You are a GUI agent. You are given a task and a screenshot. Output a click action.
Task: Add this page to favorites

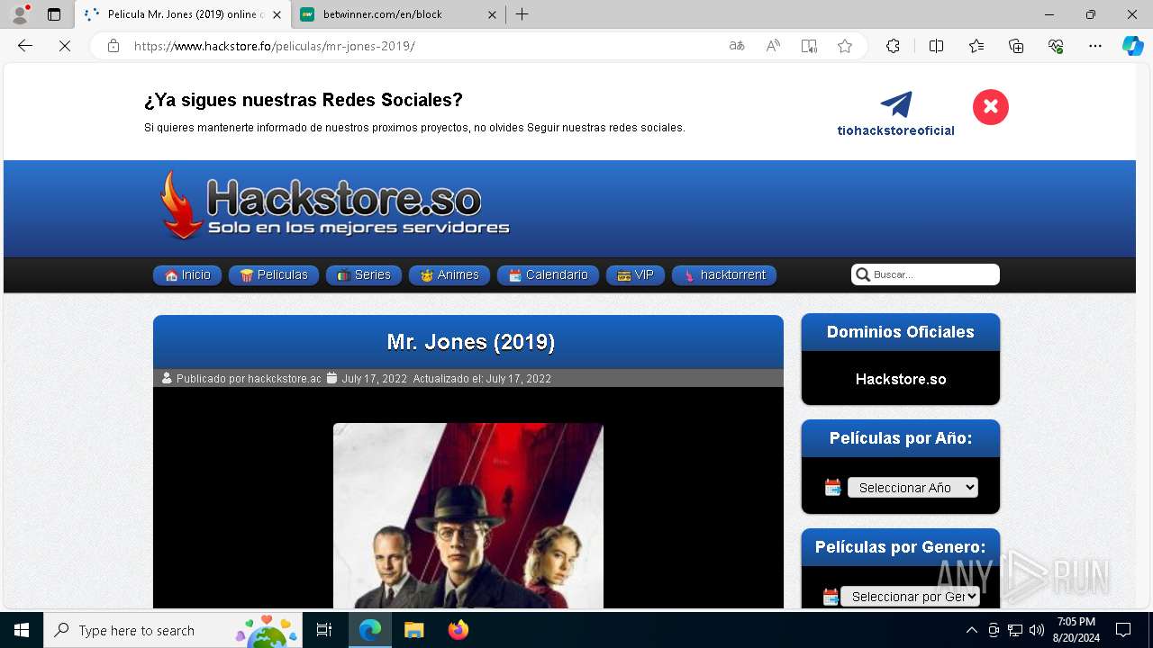pyautogui.click(x=845, y=46)
